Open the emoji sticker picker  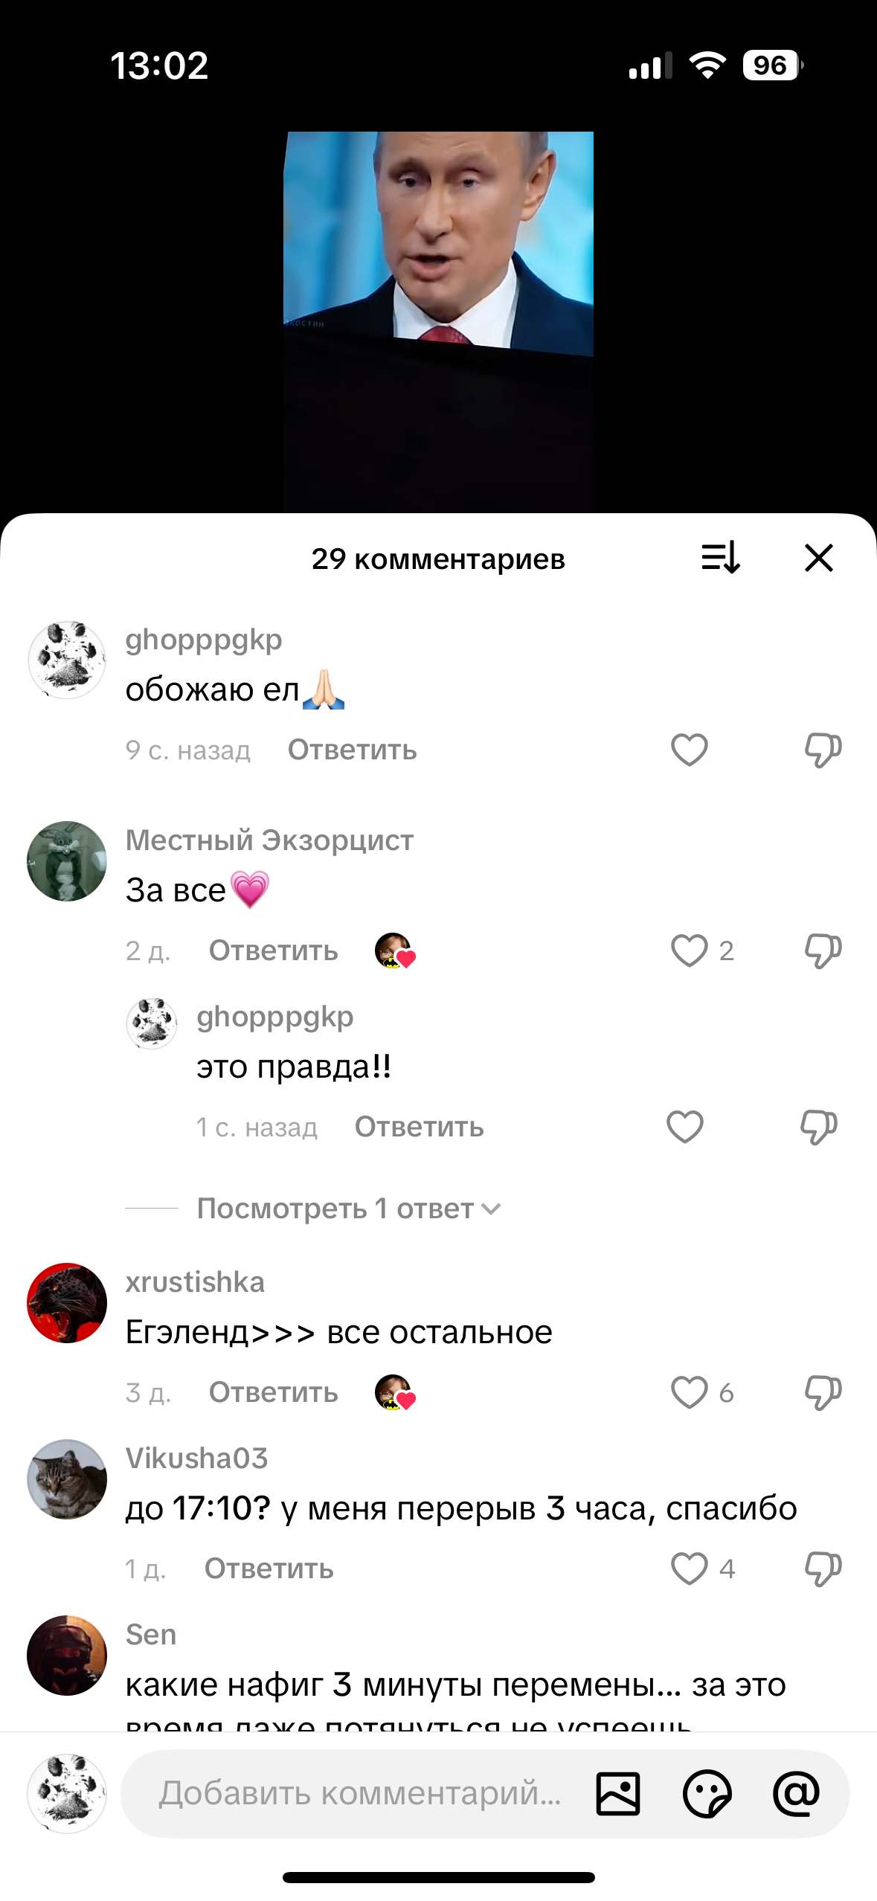[707, 1794]
